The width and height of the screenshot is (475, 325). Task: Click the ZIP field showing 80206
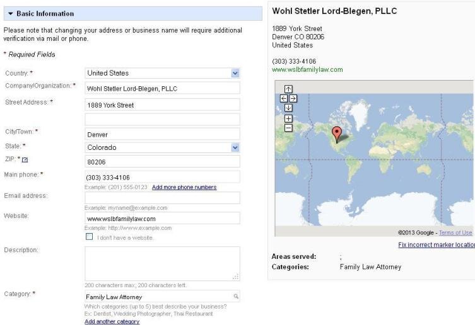(162, 162)
